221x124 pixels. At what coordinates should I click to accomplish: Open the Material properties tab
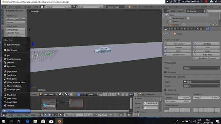[198, 29]
